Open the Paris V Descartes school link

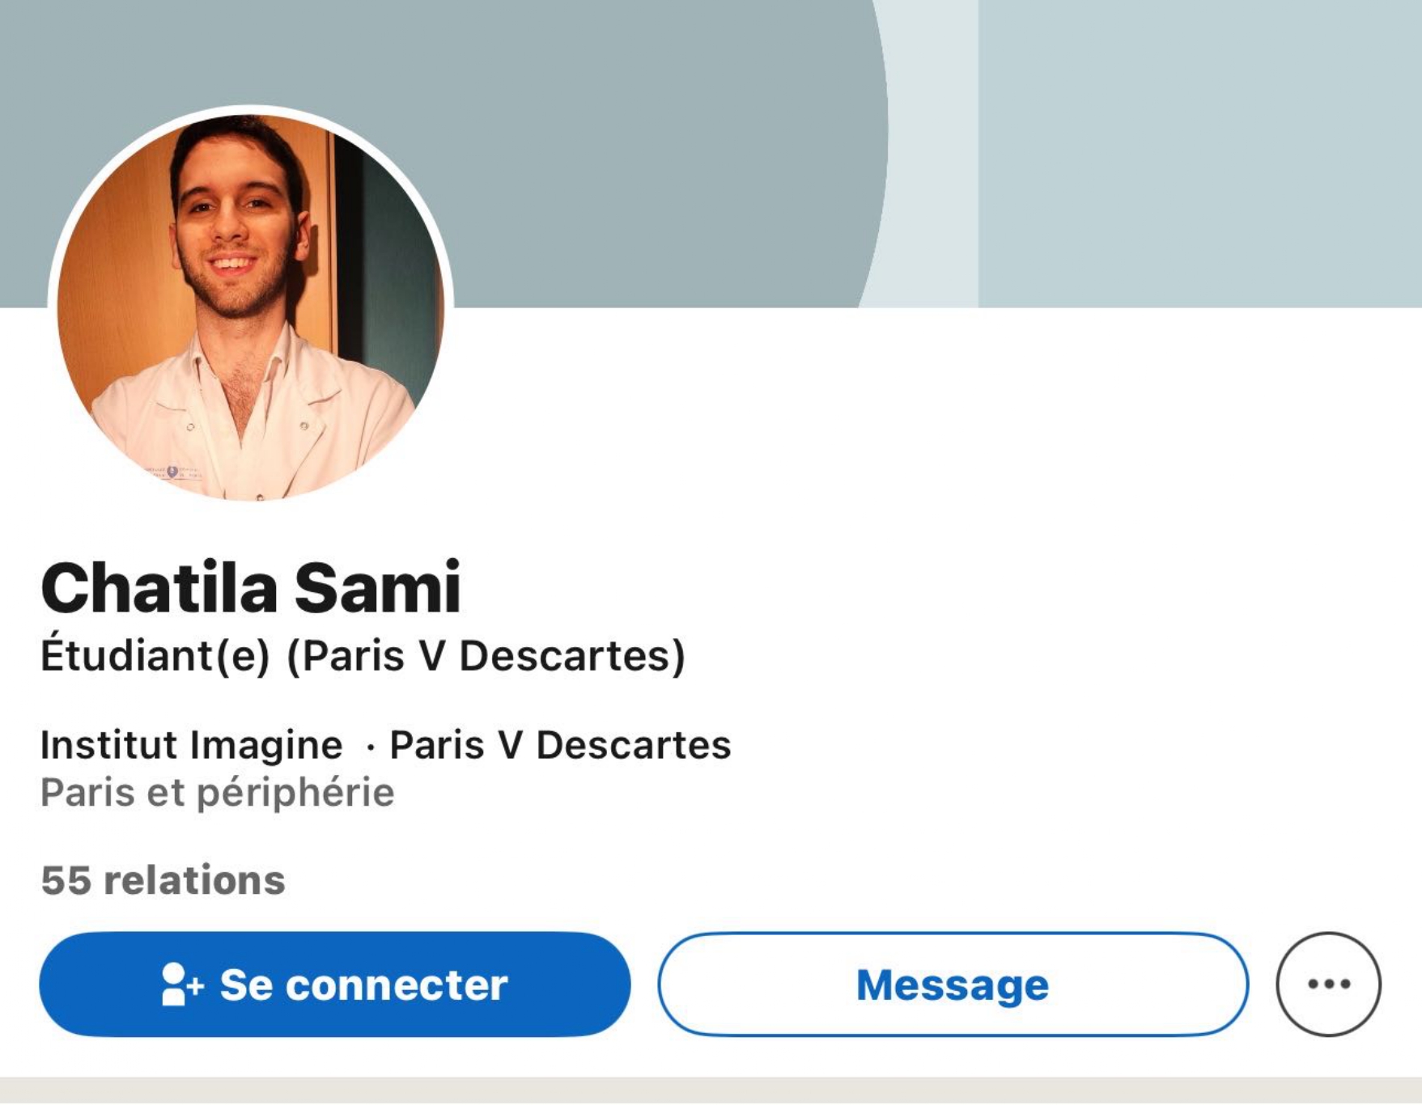[x=560, y=745]
